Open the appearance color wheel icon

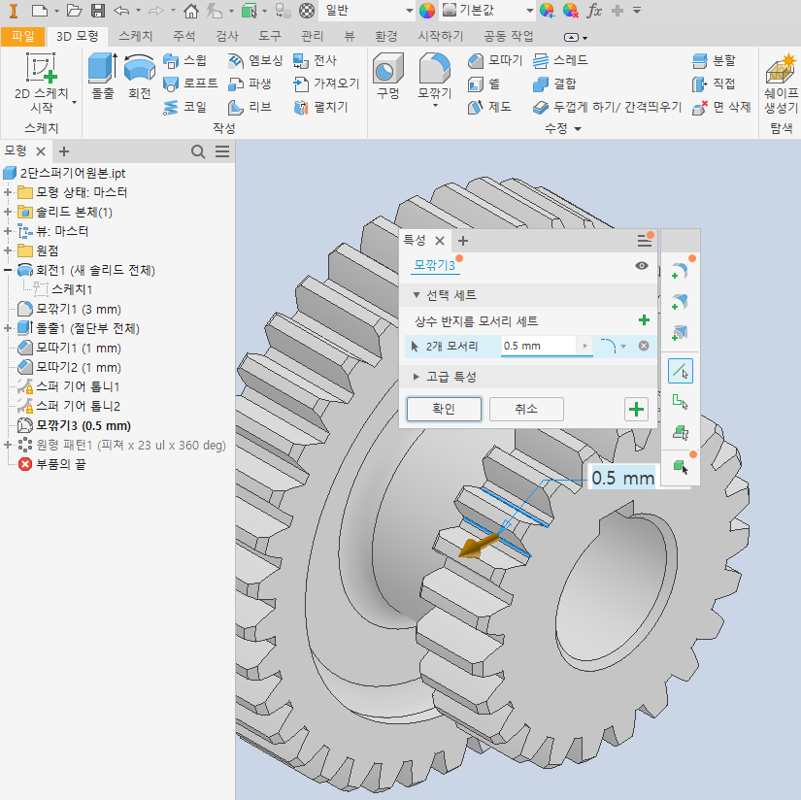(427, 11)
